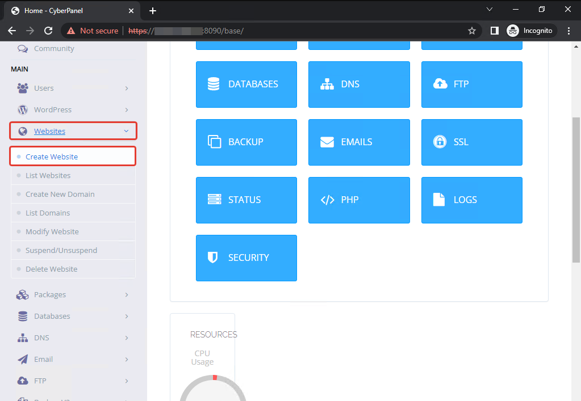Open Packages sidebar menu label

point(50,295)
